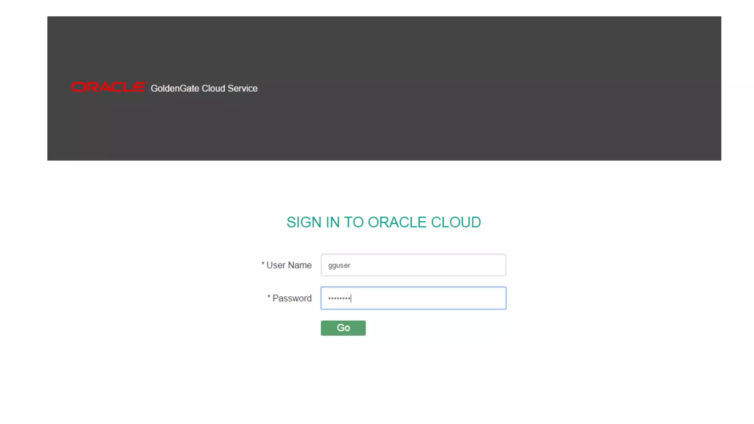
Task: Click the Oracle logo in the header
Action: click(109, 87)
